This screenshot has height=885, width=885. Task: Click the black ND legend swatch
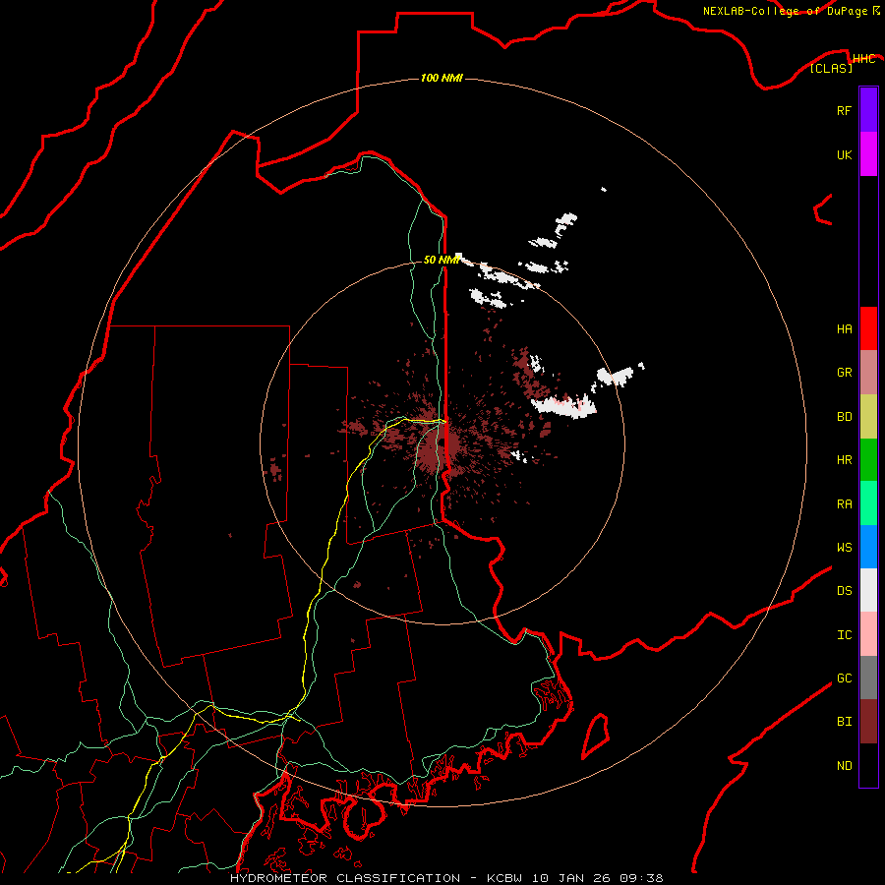tap(868, 765)
